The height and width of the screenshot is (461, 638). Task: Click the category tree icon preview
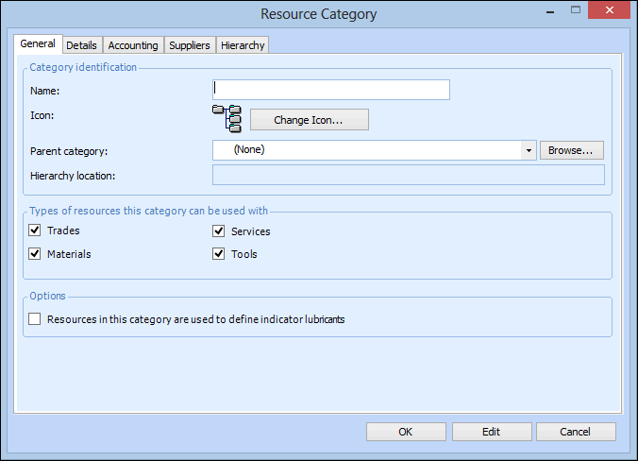227,119
